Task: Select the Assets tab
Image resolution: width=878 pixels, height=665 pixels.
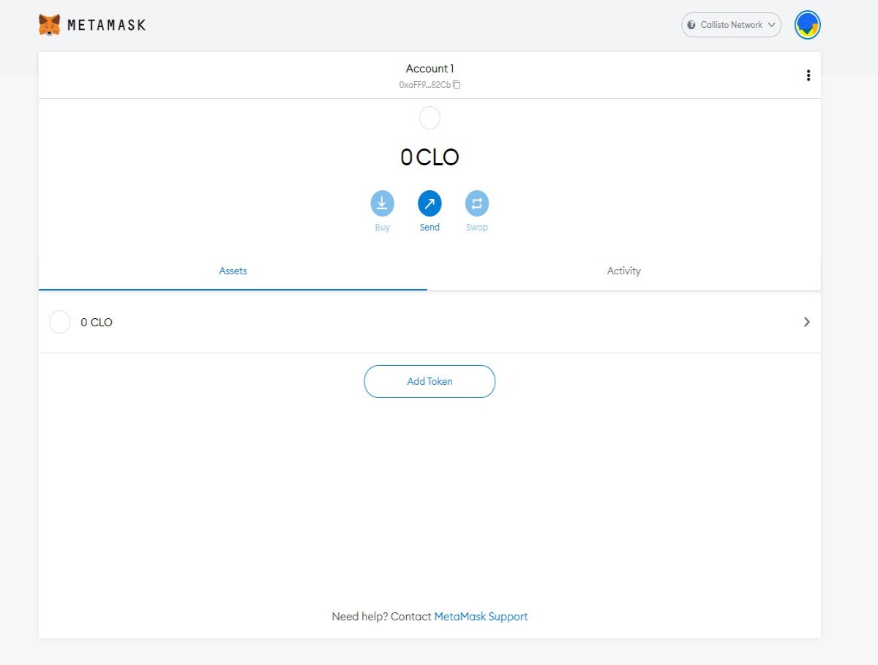Action: pos(233,271)
